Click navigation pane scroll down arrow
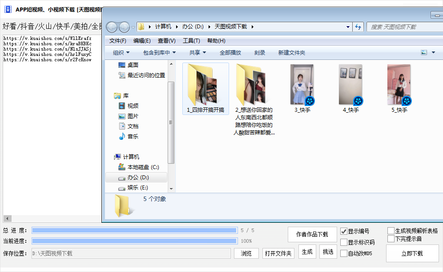This screenshot has height=272, width=443. tap(171, 189)
